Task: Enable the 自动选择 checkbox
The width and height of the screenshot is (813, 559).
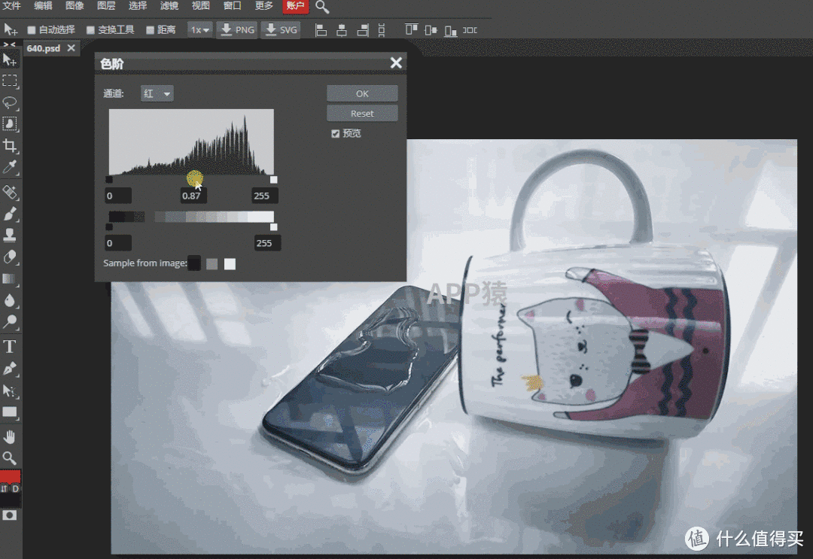Action: [x=32, y=30]
